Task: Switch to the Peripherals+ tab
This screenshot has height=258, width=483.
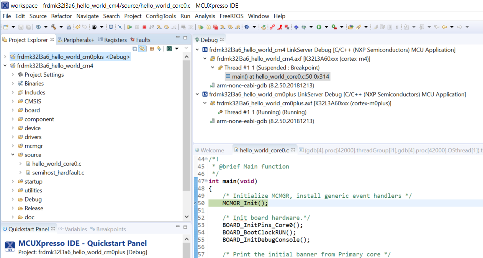Action: [x=76, y=40]
